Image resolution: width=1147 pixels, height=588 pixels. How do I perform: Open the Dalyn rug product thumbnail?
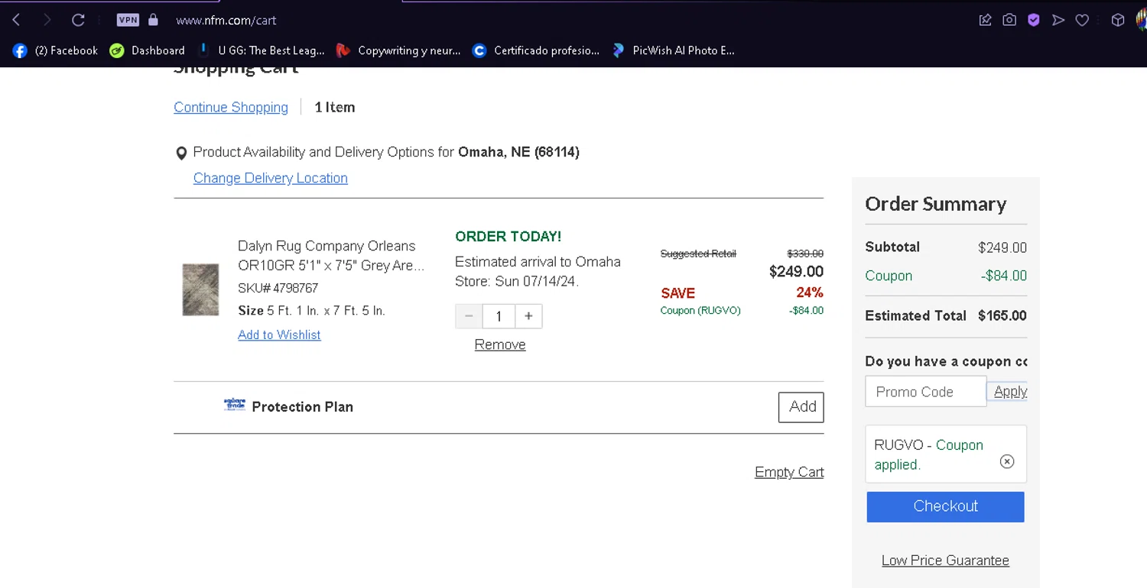click(x=200, y=289)
